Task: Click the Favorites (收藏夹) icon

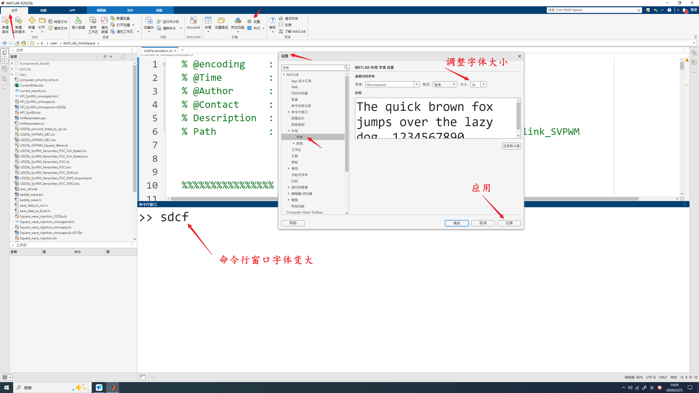Action: (x=149, y=21)
